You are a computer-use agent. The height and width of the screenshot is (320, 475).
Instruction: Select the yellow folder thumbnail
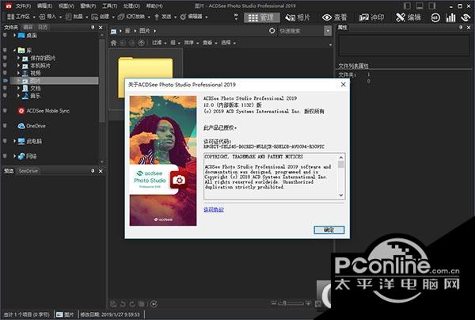[146, 78]
